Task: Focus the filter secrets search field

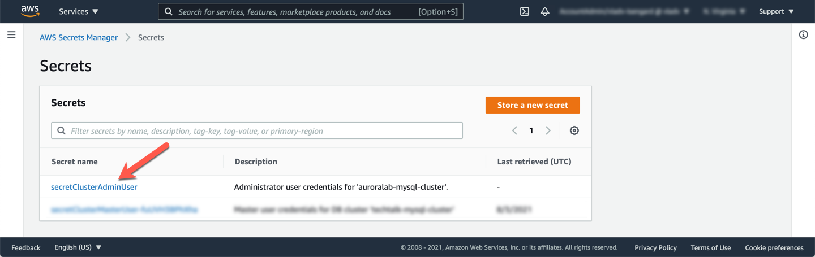Action: [x=260, y=131]
